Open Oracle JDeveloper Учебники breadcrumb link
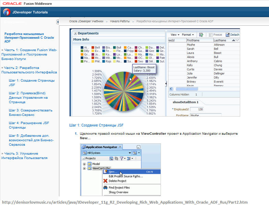The height and width of the screenshot is (205, 269). [86, 21]
